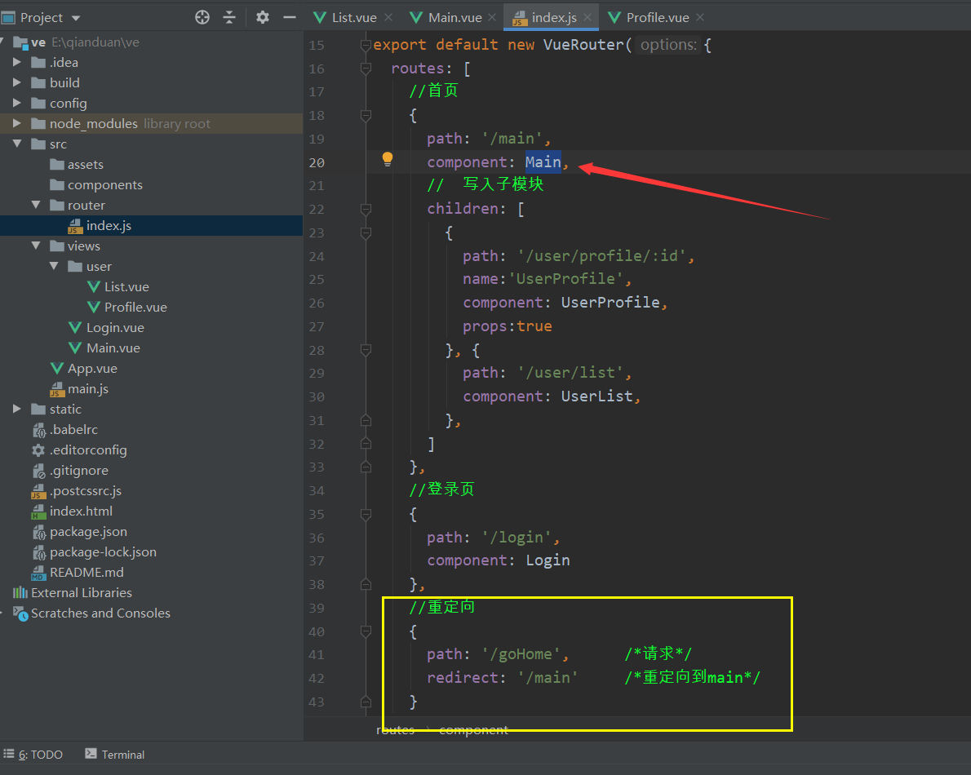Select the assets folder
Viewport: 971px width, 775px height.
click(77, 165)
